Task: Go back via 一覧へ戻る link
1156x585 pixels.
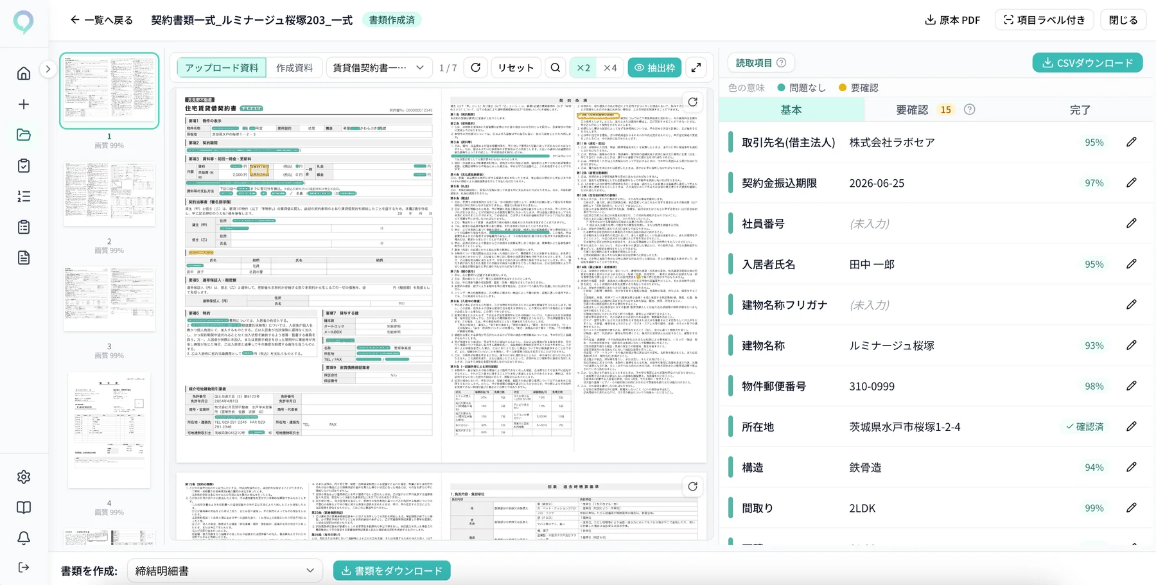Action: tap(101, 20)
